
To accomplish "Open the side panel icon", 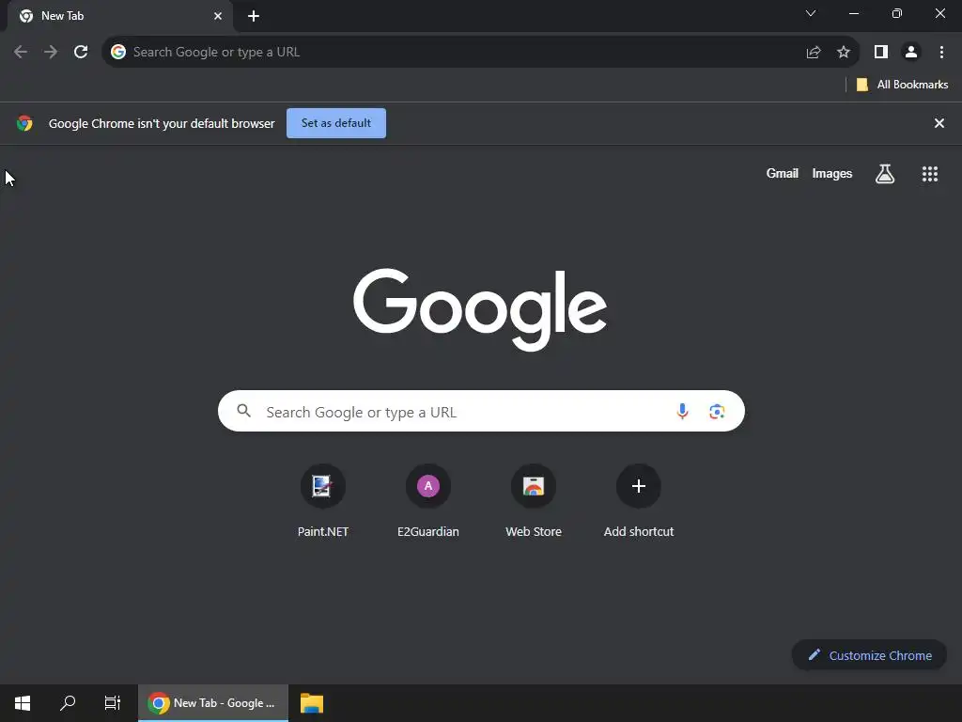I will tap(881, 53).
